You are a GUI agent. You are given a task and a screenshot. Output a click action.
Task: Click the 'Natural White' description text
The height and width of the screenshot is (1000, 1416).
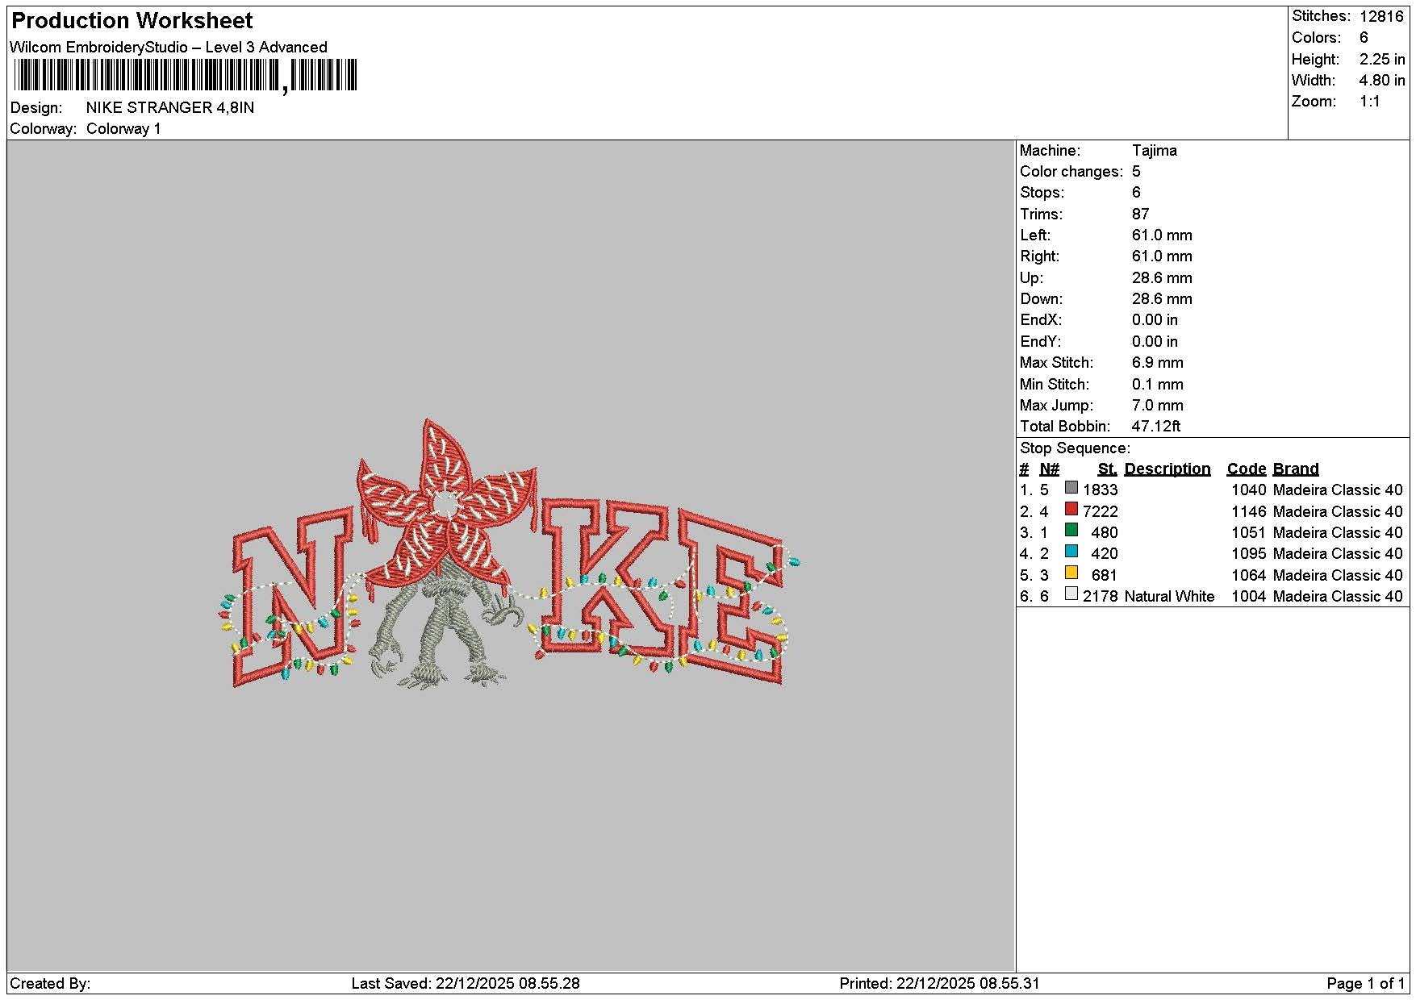[x=1169, y=597]
